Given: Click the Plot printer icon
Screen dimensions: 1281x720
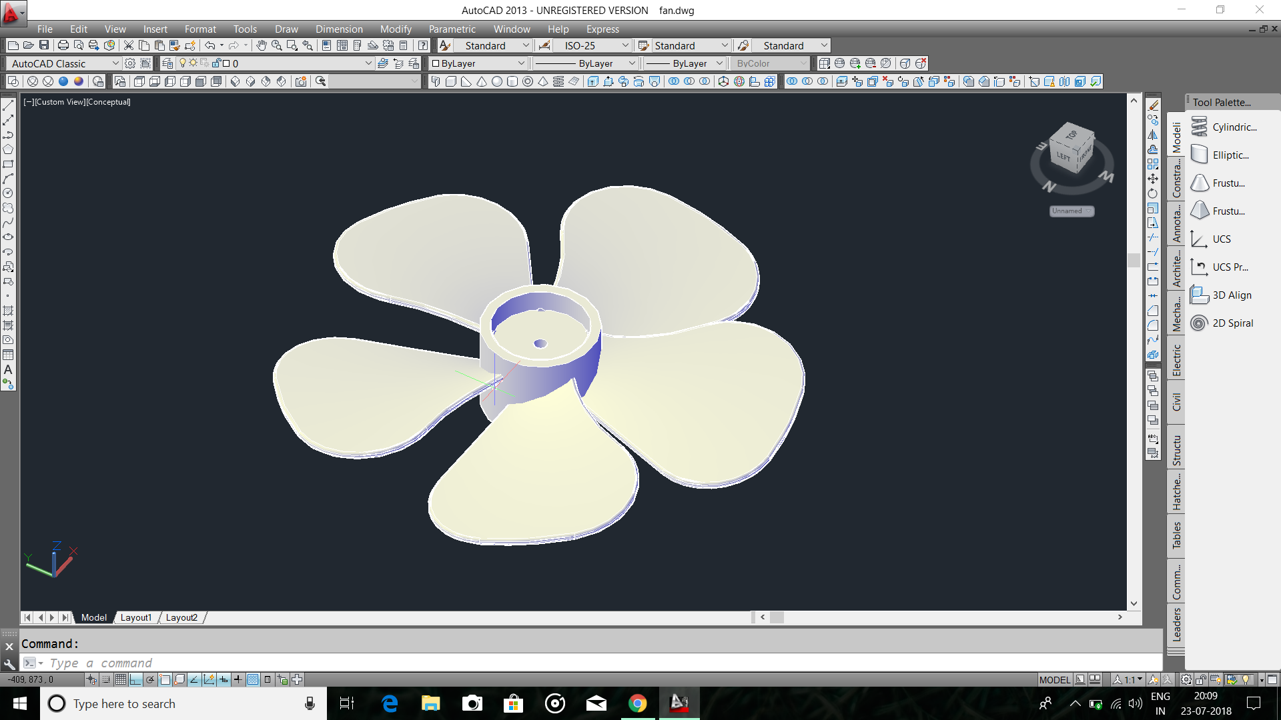Looking at the screenshot, I should (x=63, y=45).
